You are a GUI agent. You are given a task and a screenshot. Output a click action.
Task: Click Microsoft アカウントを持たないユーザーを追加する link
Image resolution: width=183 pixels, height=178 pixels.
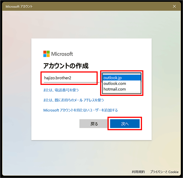(x=80, y=110)
